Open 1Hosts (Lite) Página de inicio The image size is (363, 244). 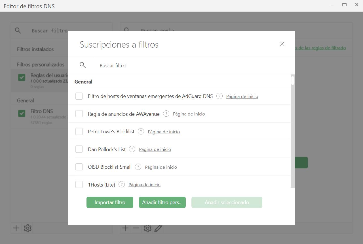coord(145,185)
